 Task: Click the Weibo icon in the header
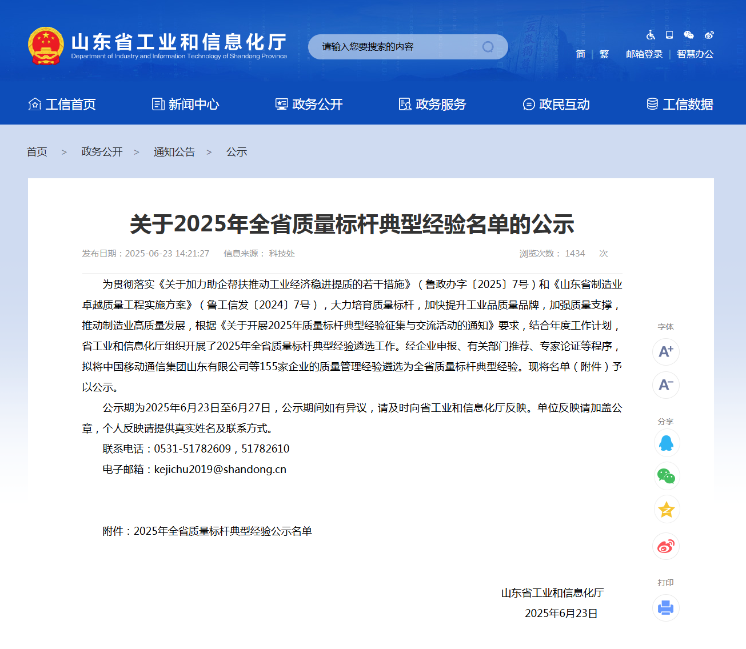(x=708, y=35)
